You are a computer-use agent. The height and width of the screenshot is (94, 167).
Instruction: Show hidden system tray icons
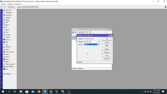coord(142,92)
